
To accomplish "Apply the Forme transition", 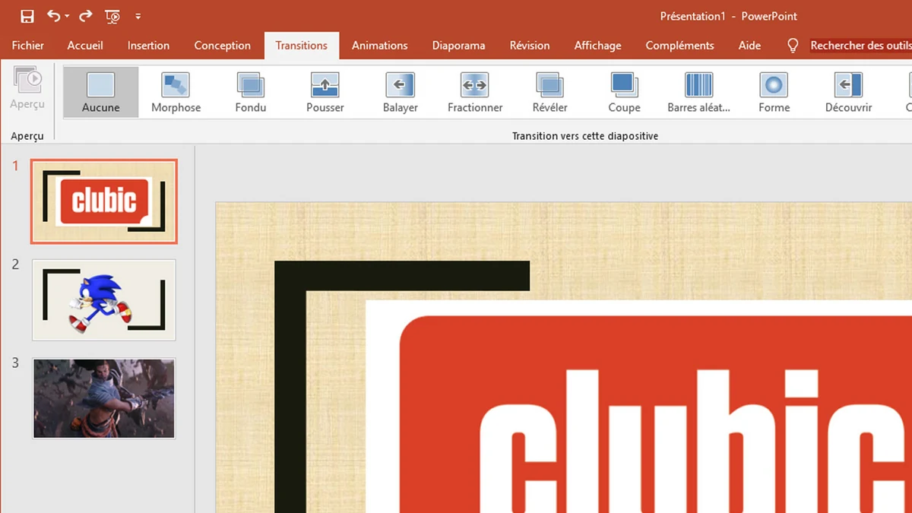I will click(x=774, y=92).
